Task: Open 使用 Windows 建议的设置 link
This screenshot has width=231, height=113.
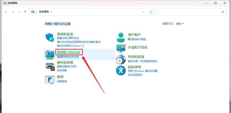Action: [143, 71]
